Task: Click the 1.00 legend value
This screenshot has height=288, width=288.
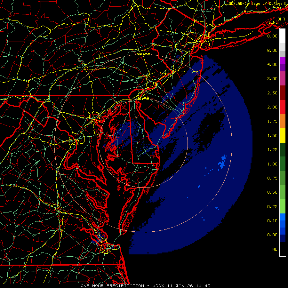Action: (272, 164)
